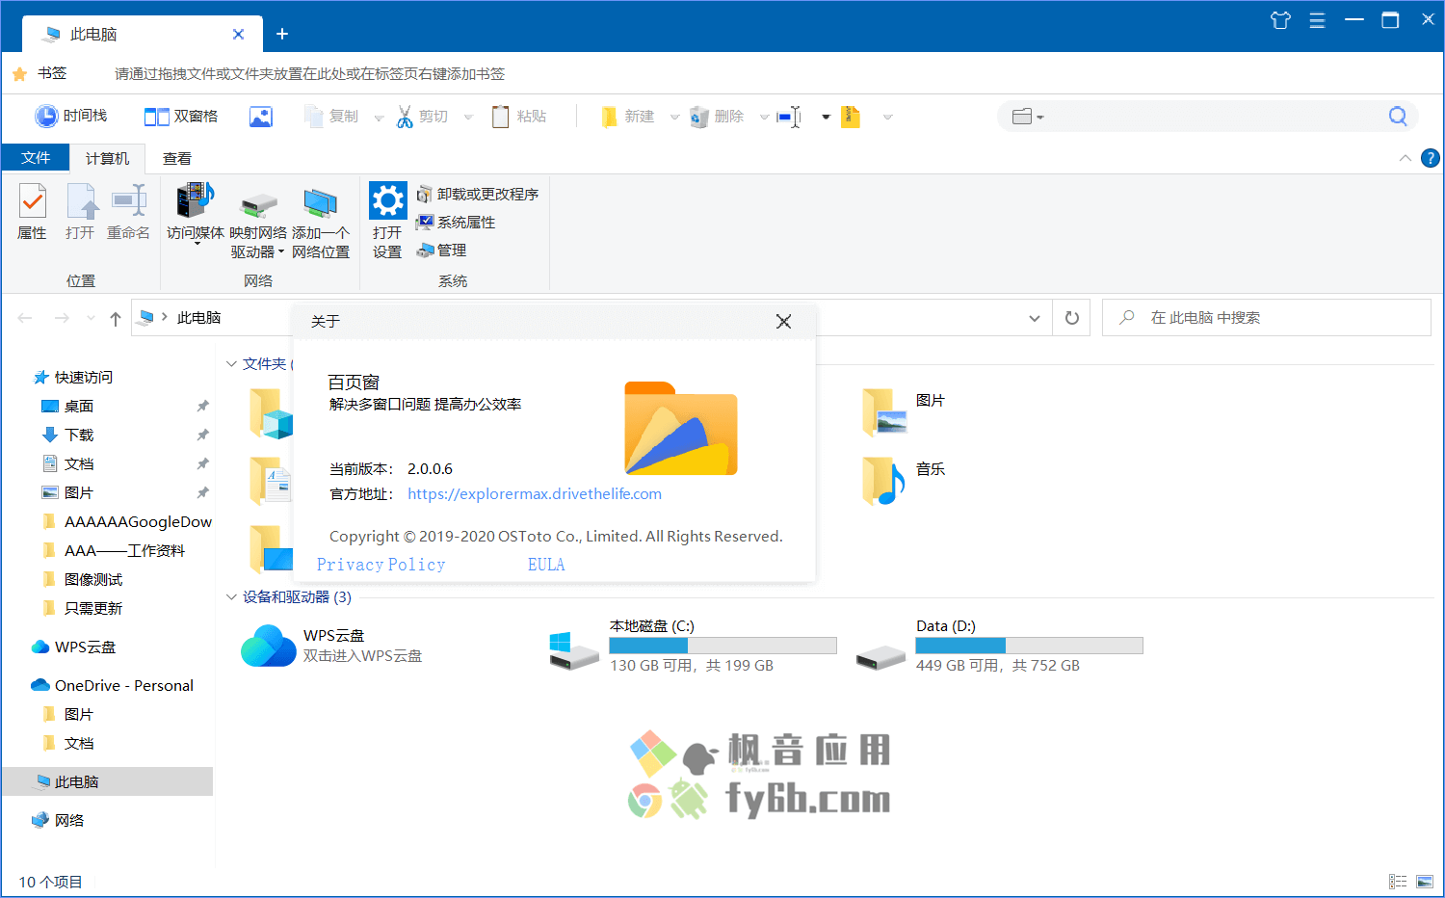Expand address bar history dropdown

coord(1035,318)
